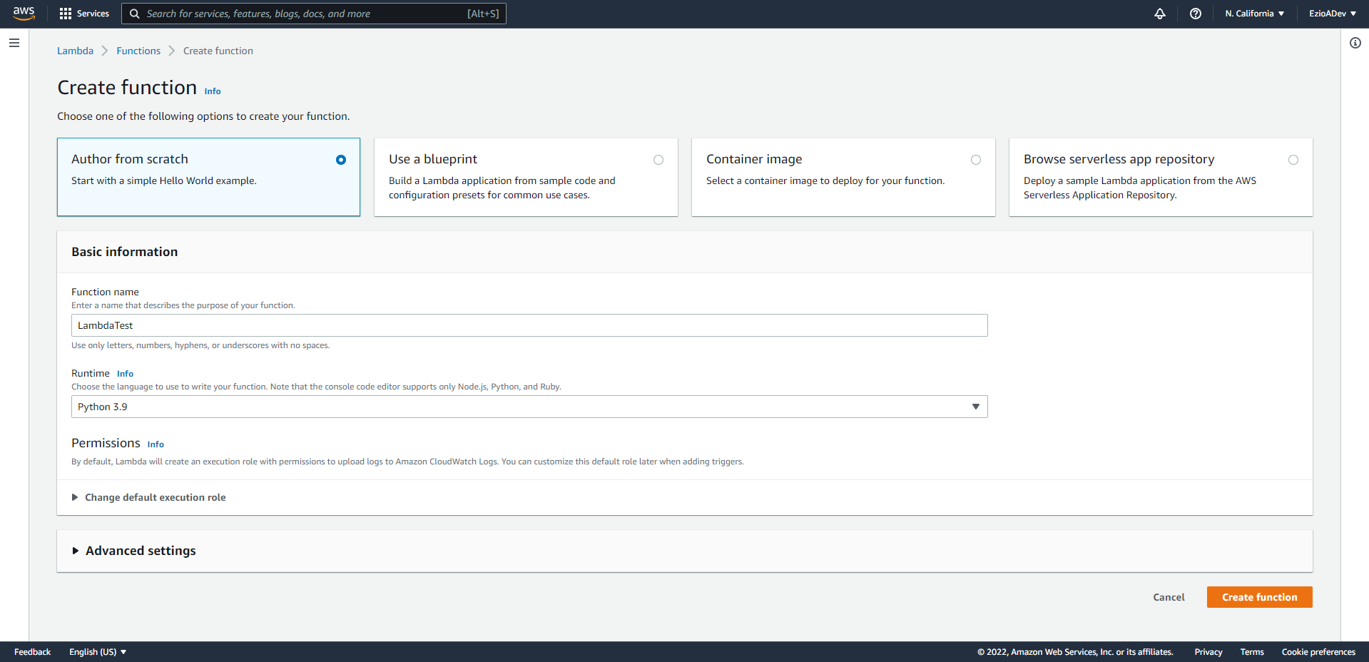Viewport: 1369px width, 662px height.
Task: Focus the top services search field
Action: [314, 14]
